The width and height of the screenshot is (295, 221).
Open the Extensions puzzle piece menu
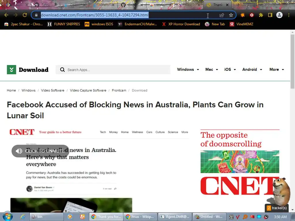click(261, 15)
